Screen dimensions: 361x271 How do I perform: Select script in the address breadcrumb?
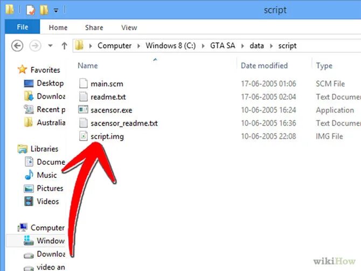pyautogui.click(x=287, y=46)
